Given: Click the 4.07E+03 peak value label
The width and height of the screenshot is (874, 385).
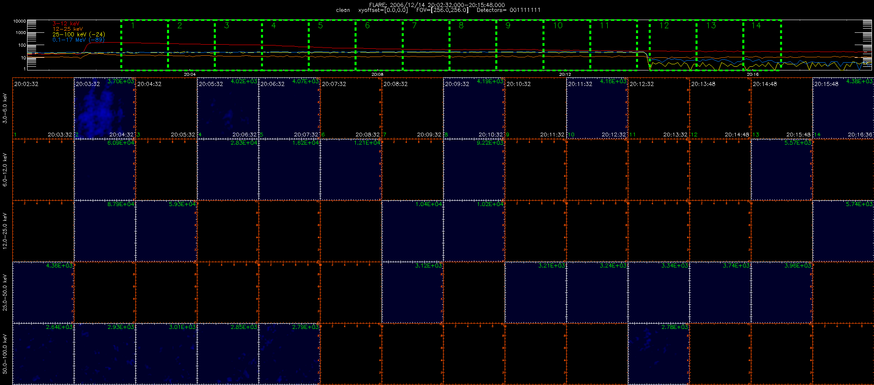Looking at the screenshot, I should point(305,82).
